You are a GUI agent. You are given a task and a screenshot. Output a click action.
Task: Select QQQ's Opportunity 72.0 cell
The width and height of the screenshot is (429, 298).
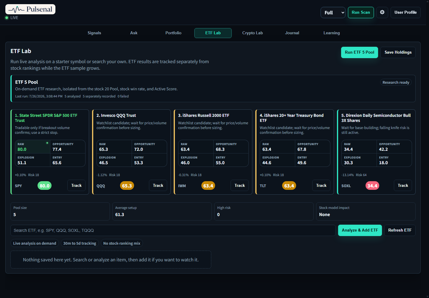click(x=149, y=147)
